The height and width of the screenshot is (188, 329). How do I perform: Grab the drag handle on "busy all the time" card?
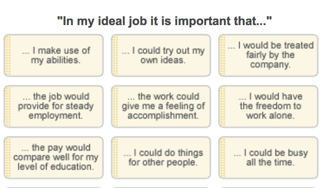point(223,158)
